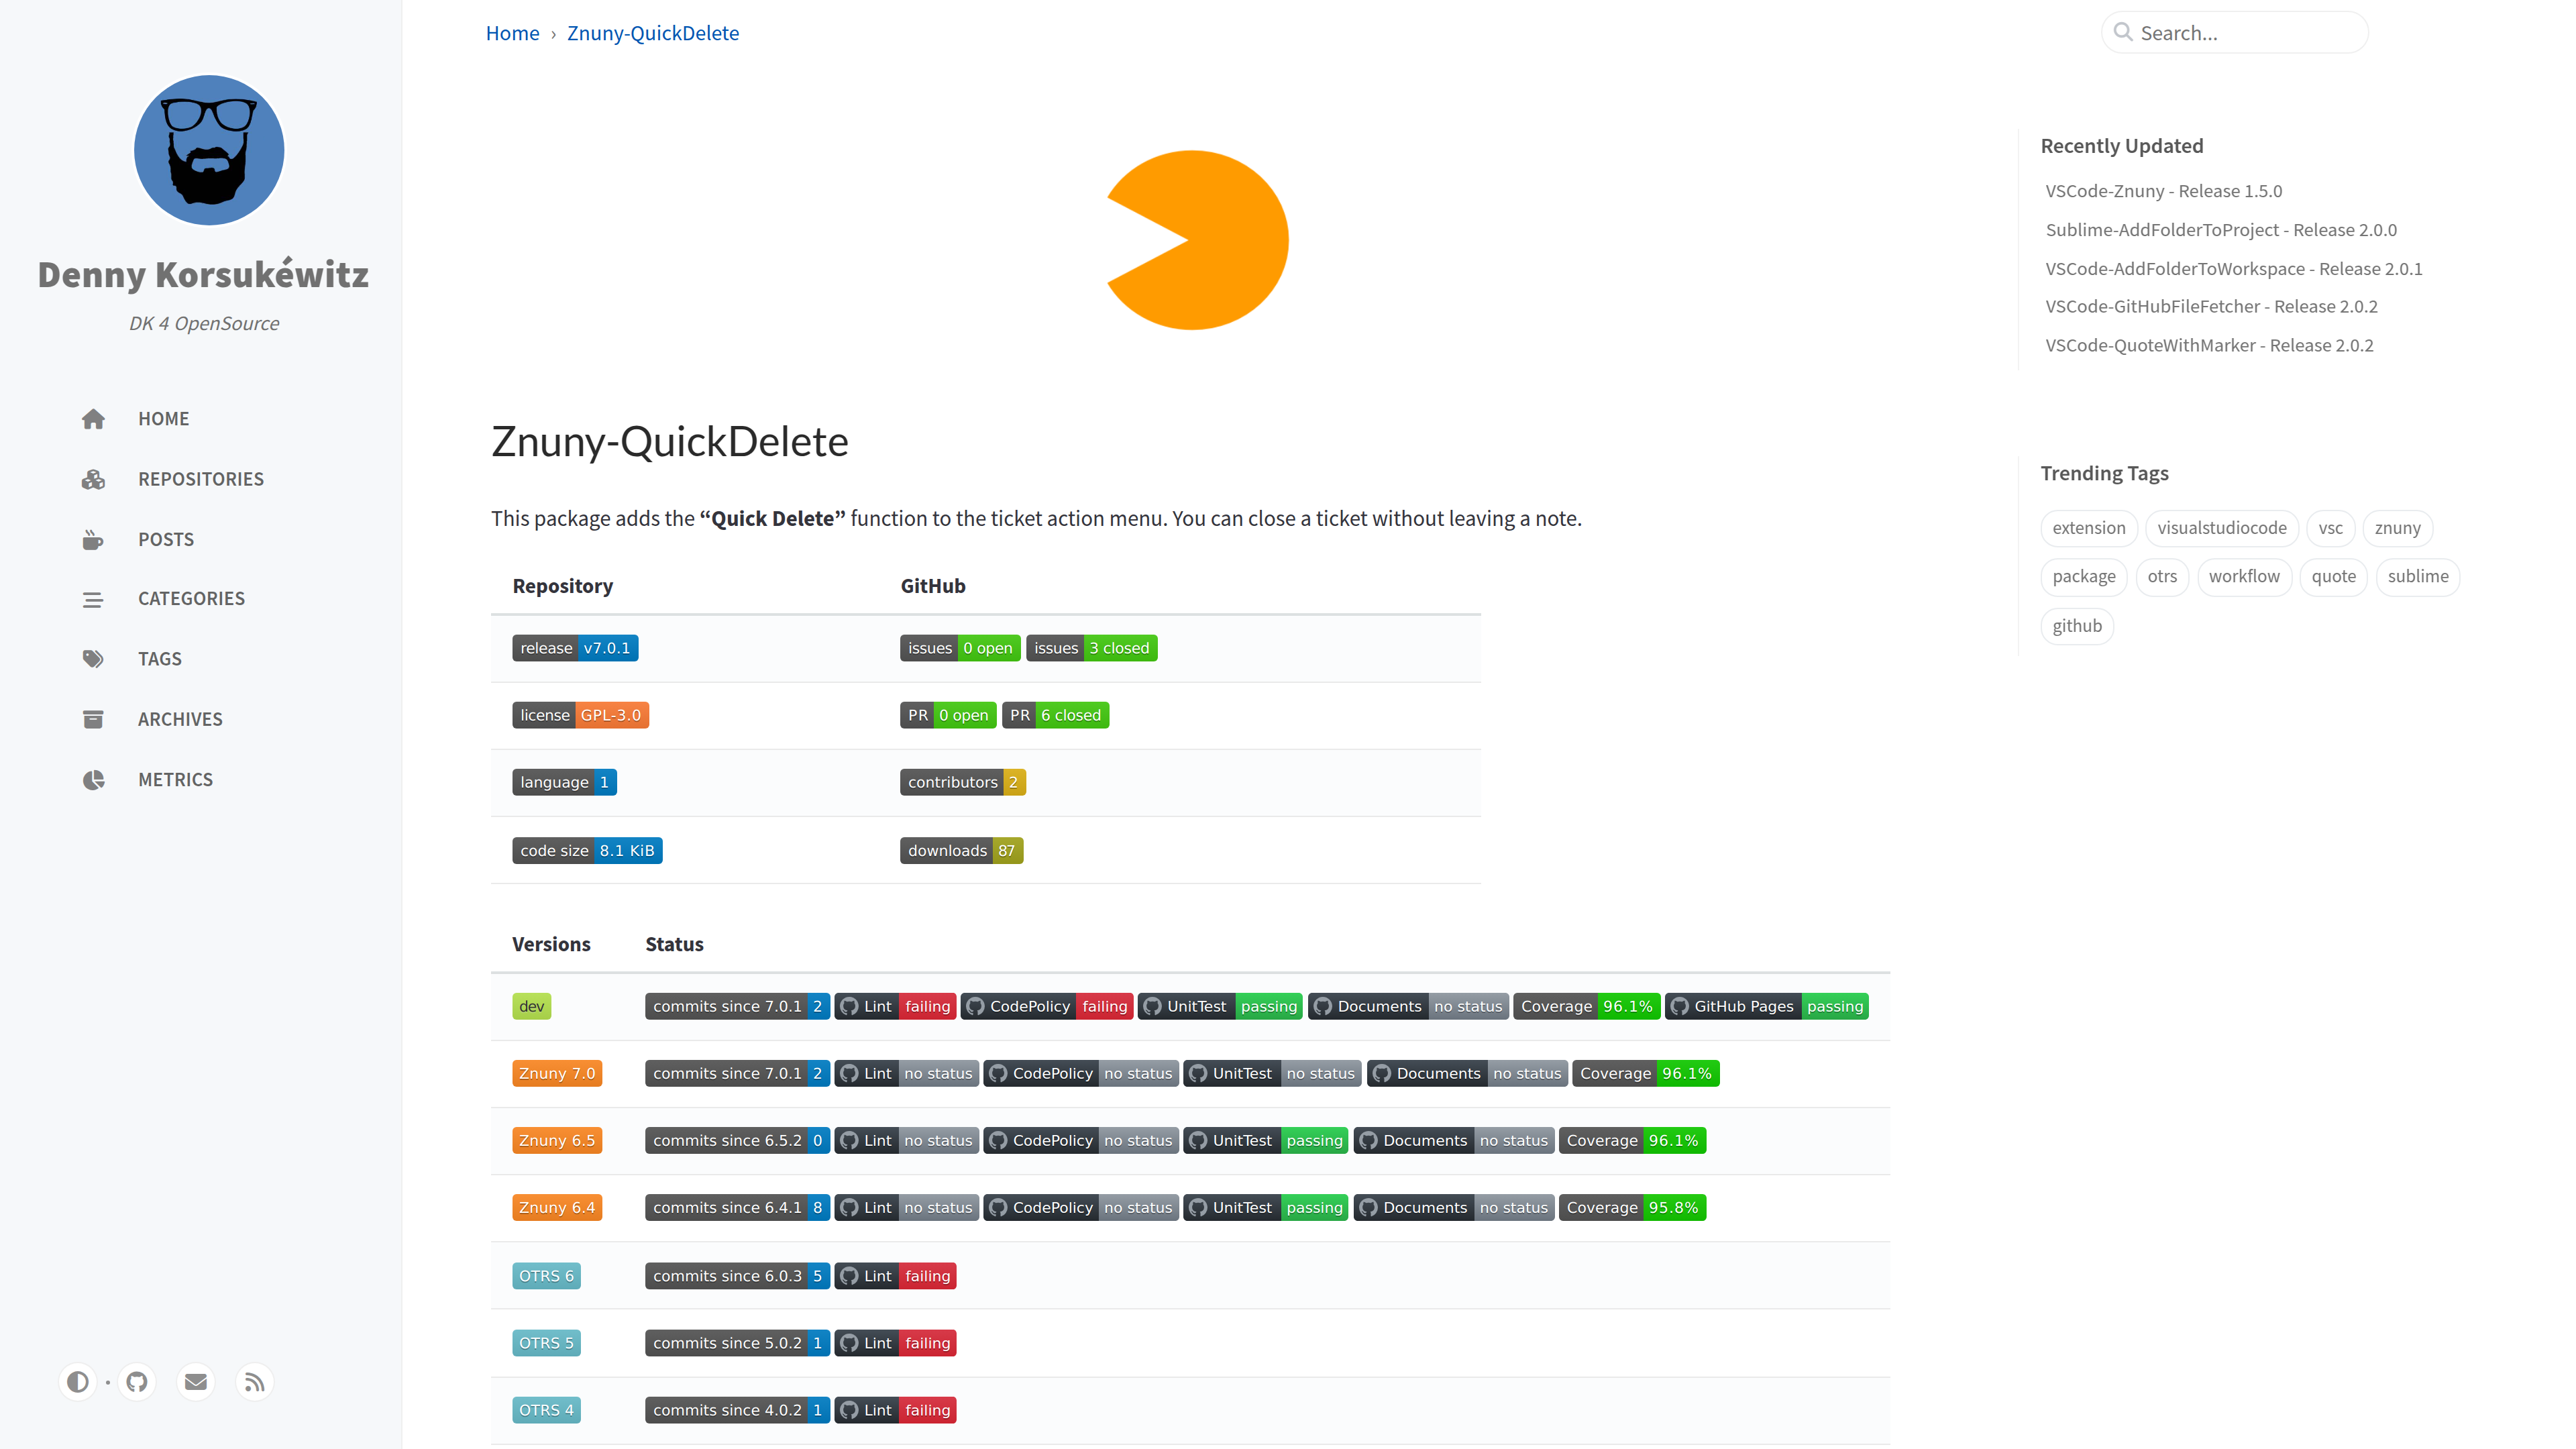Screen dimensions: 2576x1449
Task: Select the sublime trending tag
Action: click(2418, 577)
